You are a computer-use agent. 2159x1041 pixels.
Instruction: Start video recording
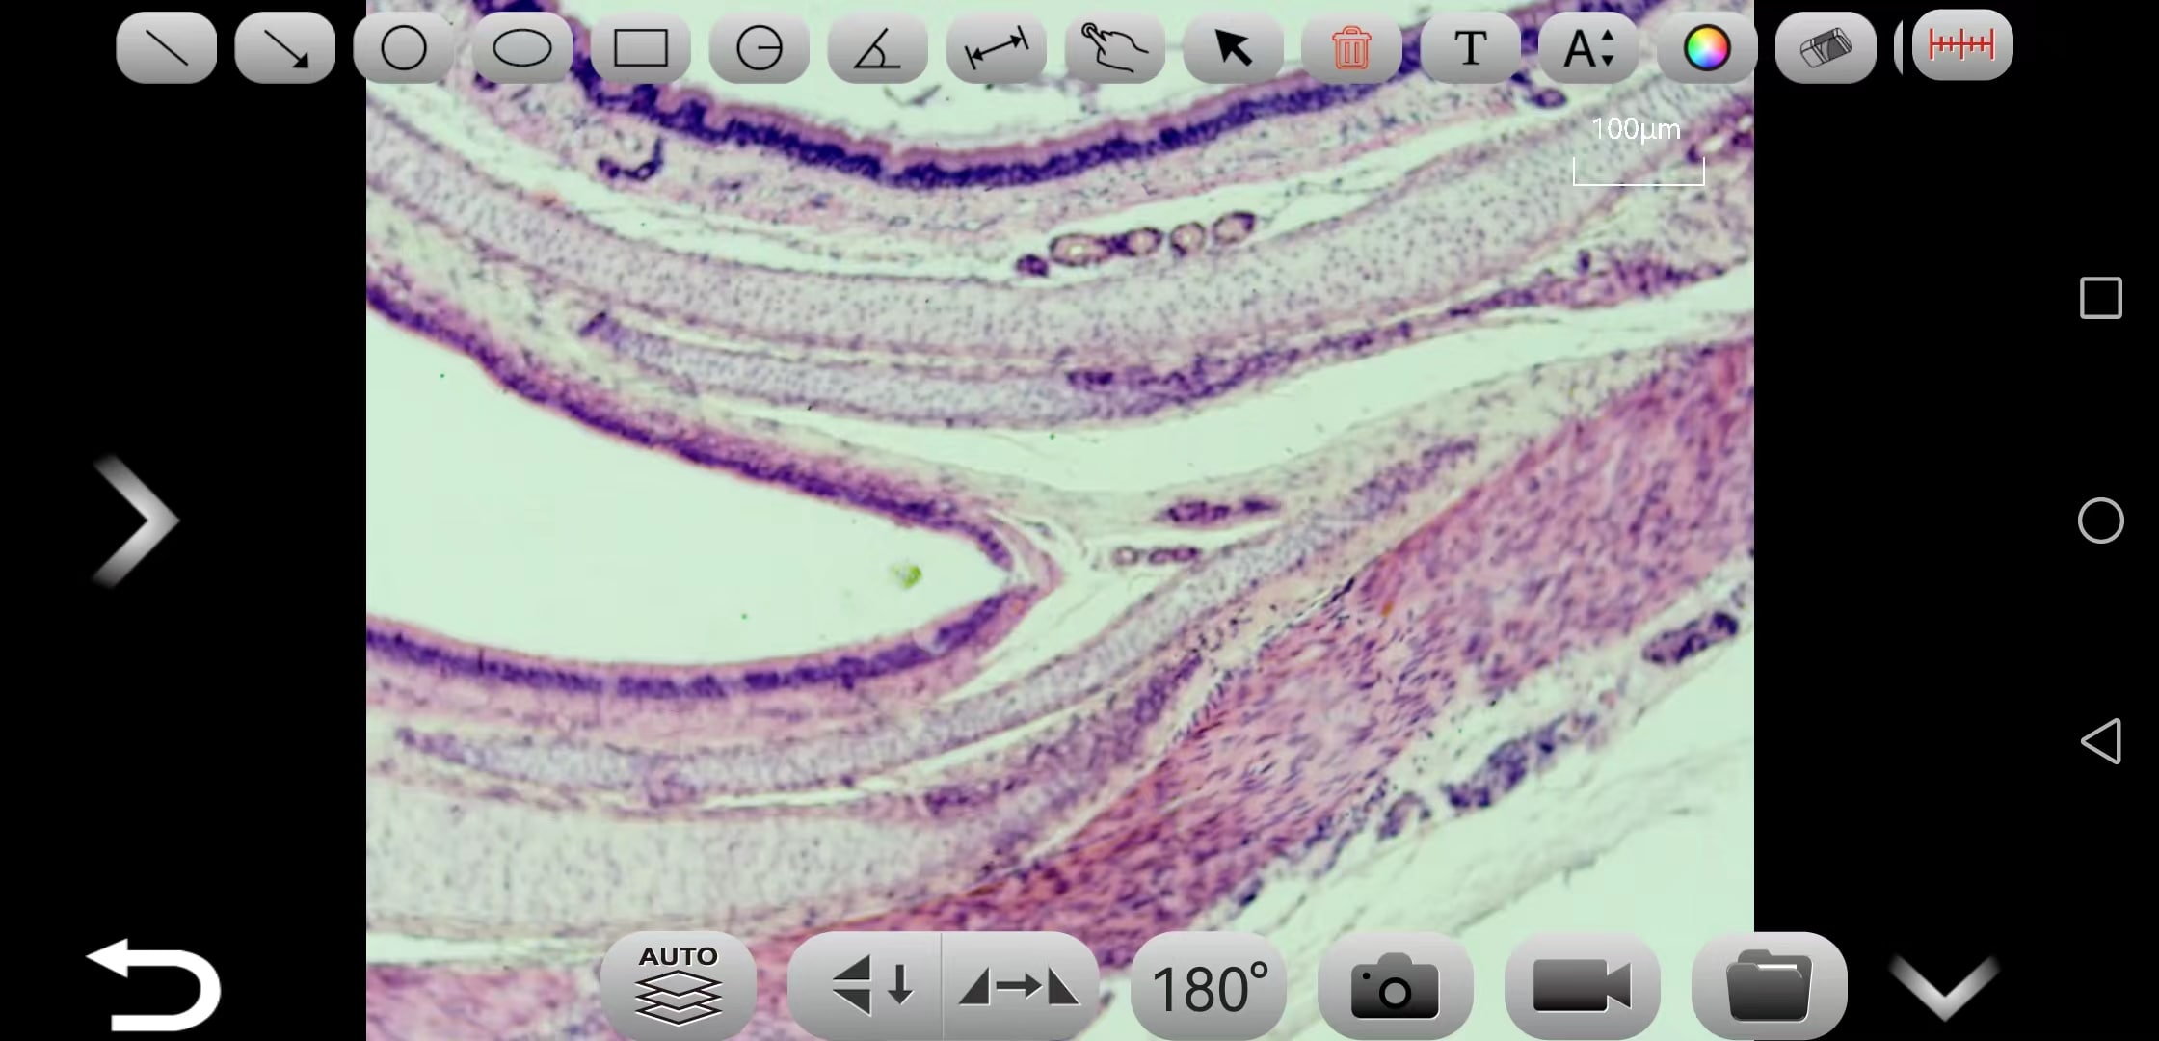1583,985
